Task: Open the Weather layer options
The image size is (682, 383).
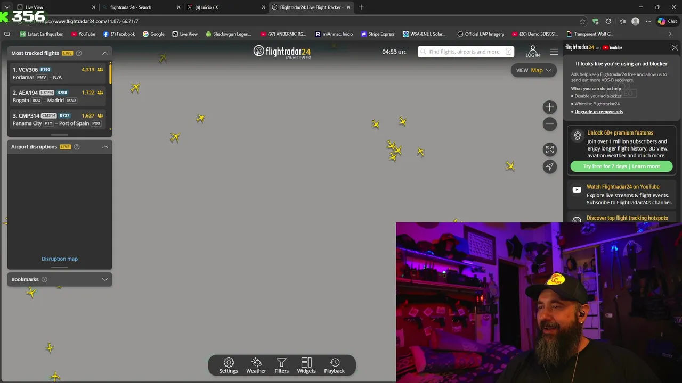Action: point(256,365)
